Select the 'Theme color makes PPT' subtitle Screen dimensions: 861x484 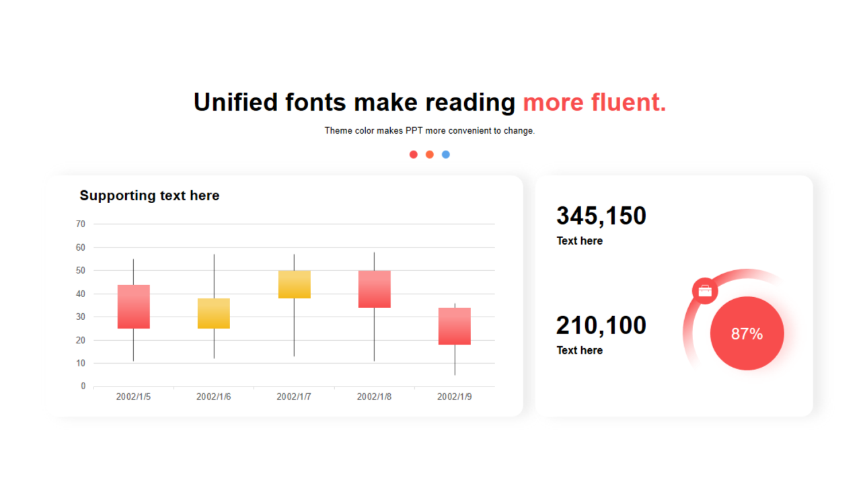click(x=429, y=130)
